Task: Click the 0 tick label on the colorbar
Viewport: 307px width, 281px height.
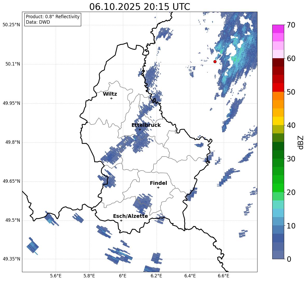Action: (x=289, y=259)
